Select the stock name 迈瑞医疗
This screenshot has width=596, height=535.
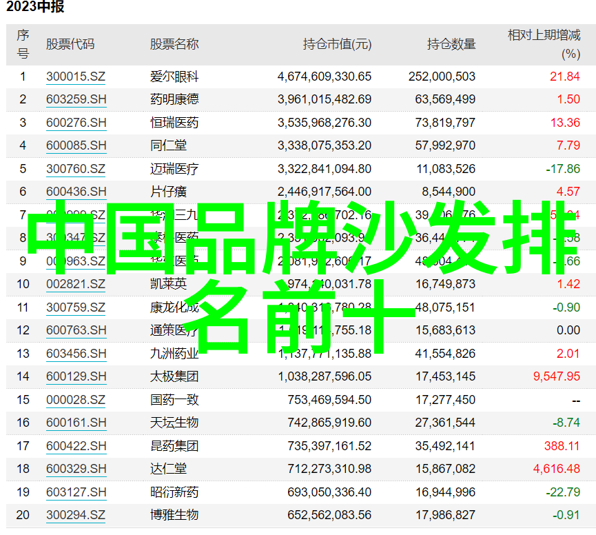(x=174, y=169)
